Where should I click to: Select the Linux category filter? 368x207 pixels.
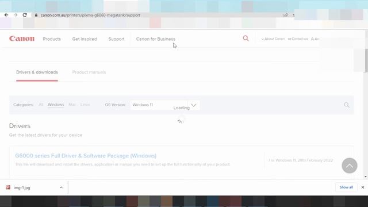coord(85,105)
